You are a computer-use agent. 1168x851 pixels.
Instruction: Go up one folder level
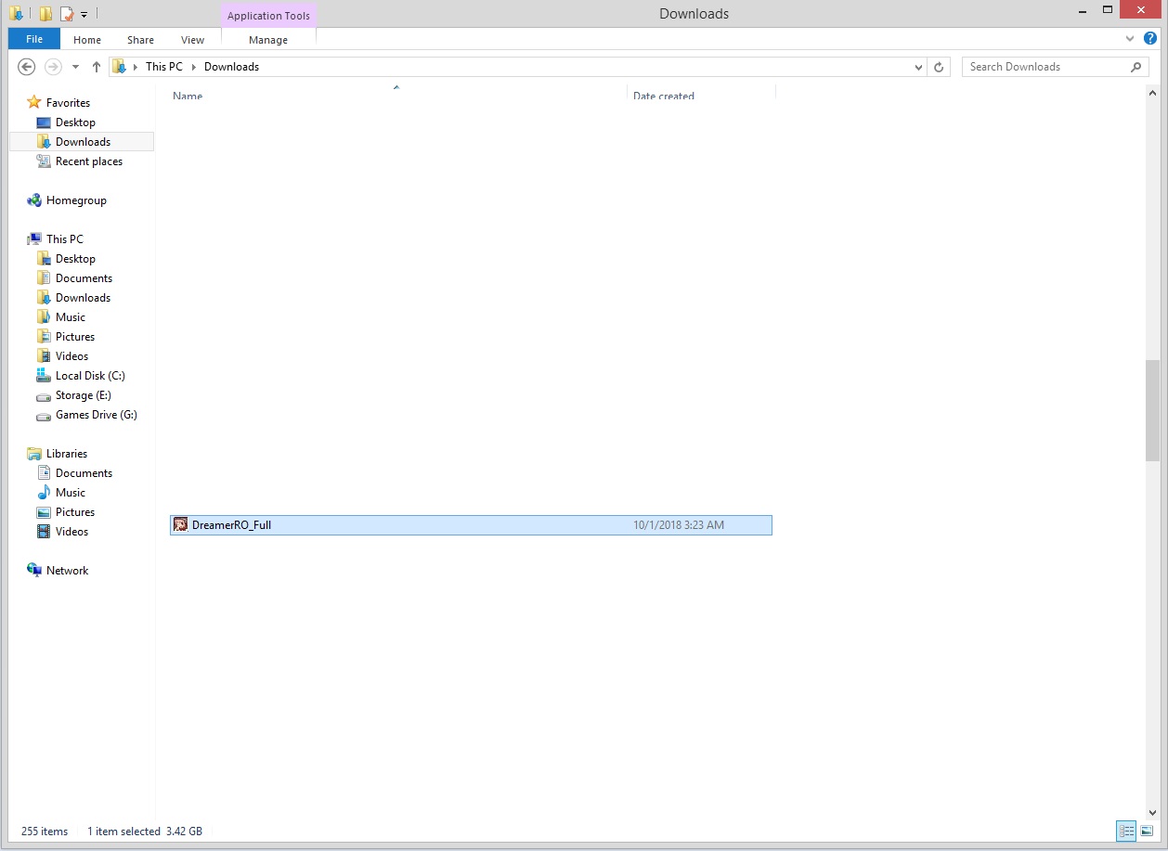point(97,67)
